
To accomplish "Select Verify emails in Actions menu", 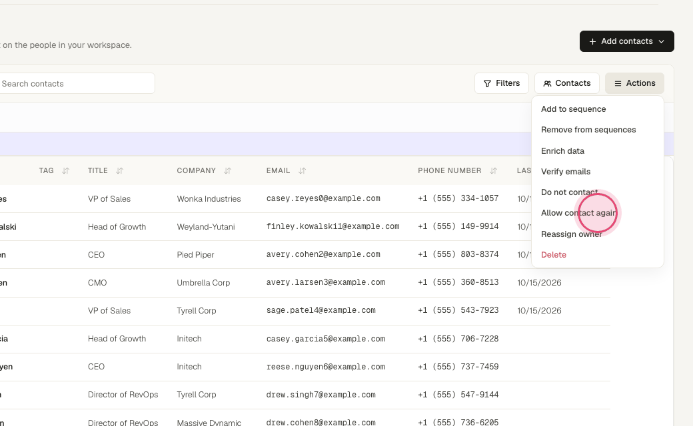I will pyautogui.click(x=565, y=172).
